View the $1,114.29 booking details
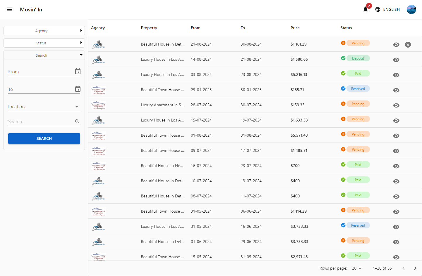 pyautogui.click(x=396, y=211)
